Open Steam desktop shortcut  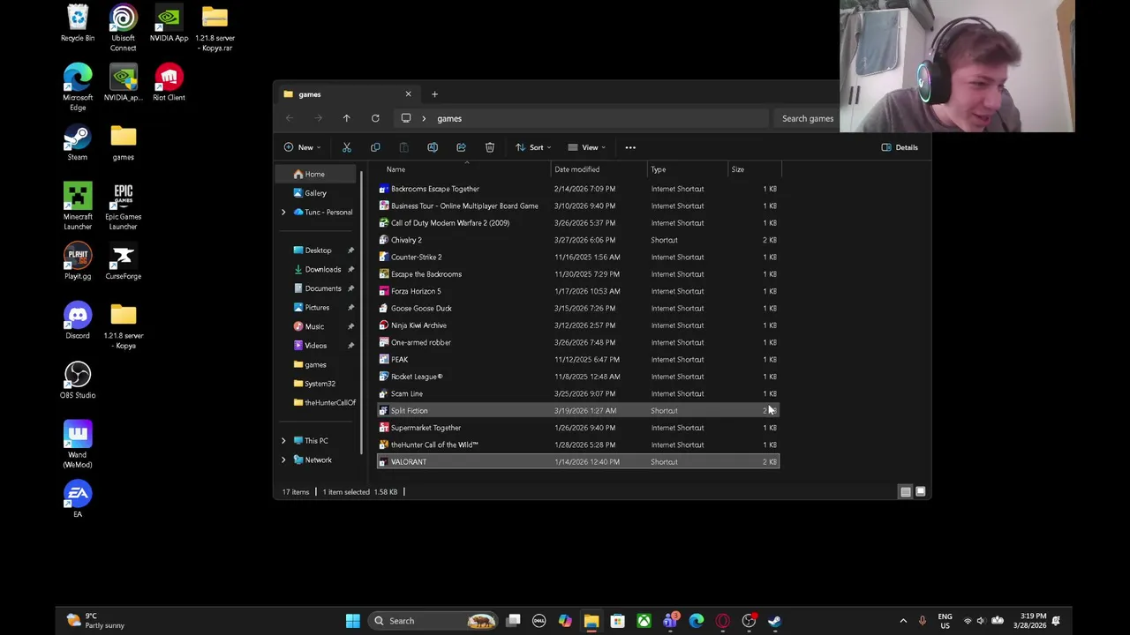(78, 144)
